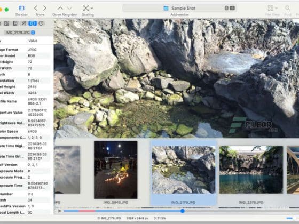Select the Components Configuration value 1, 2, 3, 0
This screenshot has width=299, height=224.
coord(35,138)
